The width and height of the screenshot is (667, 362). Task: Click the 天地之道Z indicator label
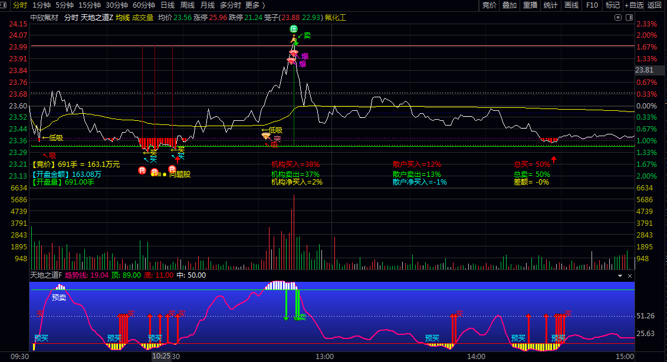click(x=97, y=18)
